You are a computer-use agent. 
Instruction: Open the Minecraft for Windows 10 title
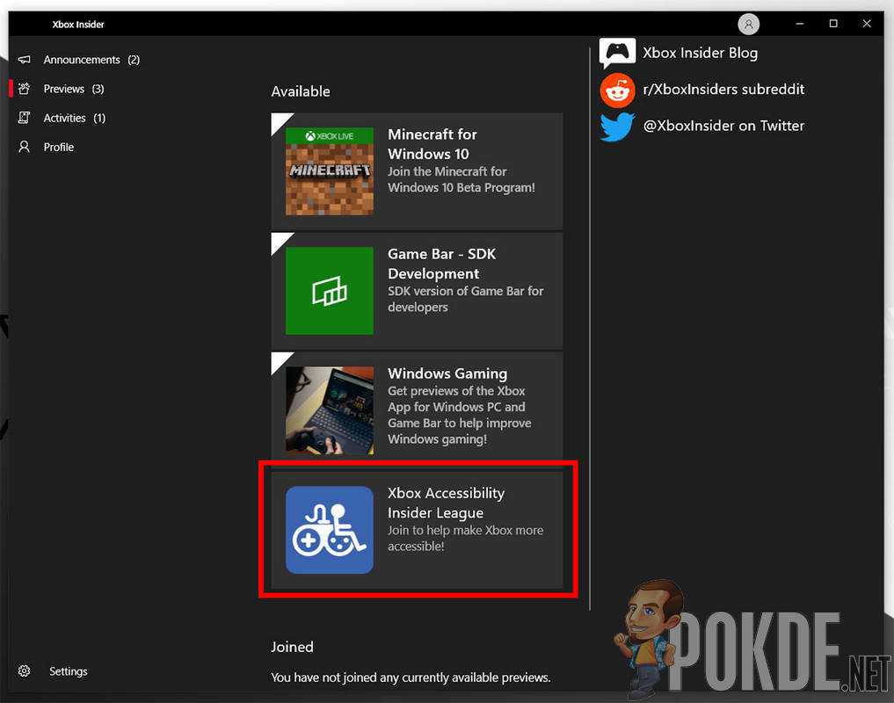pos(432,144)
